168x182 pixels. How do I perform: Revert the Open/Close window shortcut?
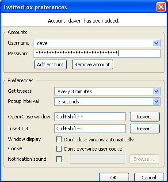tap(145, 117)
